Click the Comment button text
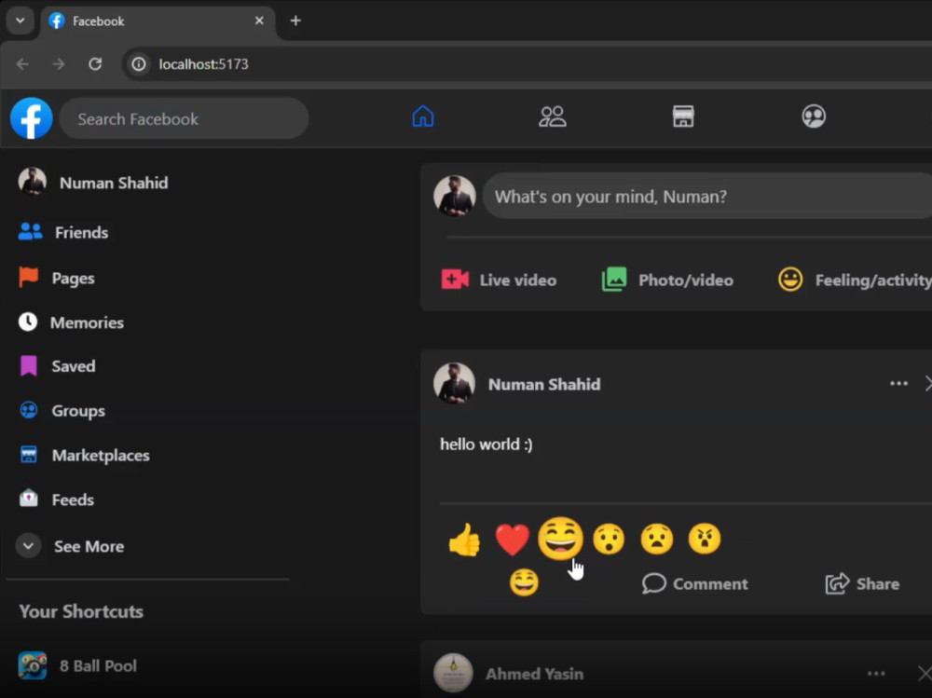Screen dimensions: 932x698 coord(710,584)
